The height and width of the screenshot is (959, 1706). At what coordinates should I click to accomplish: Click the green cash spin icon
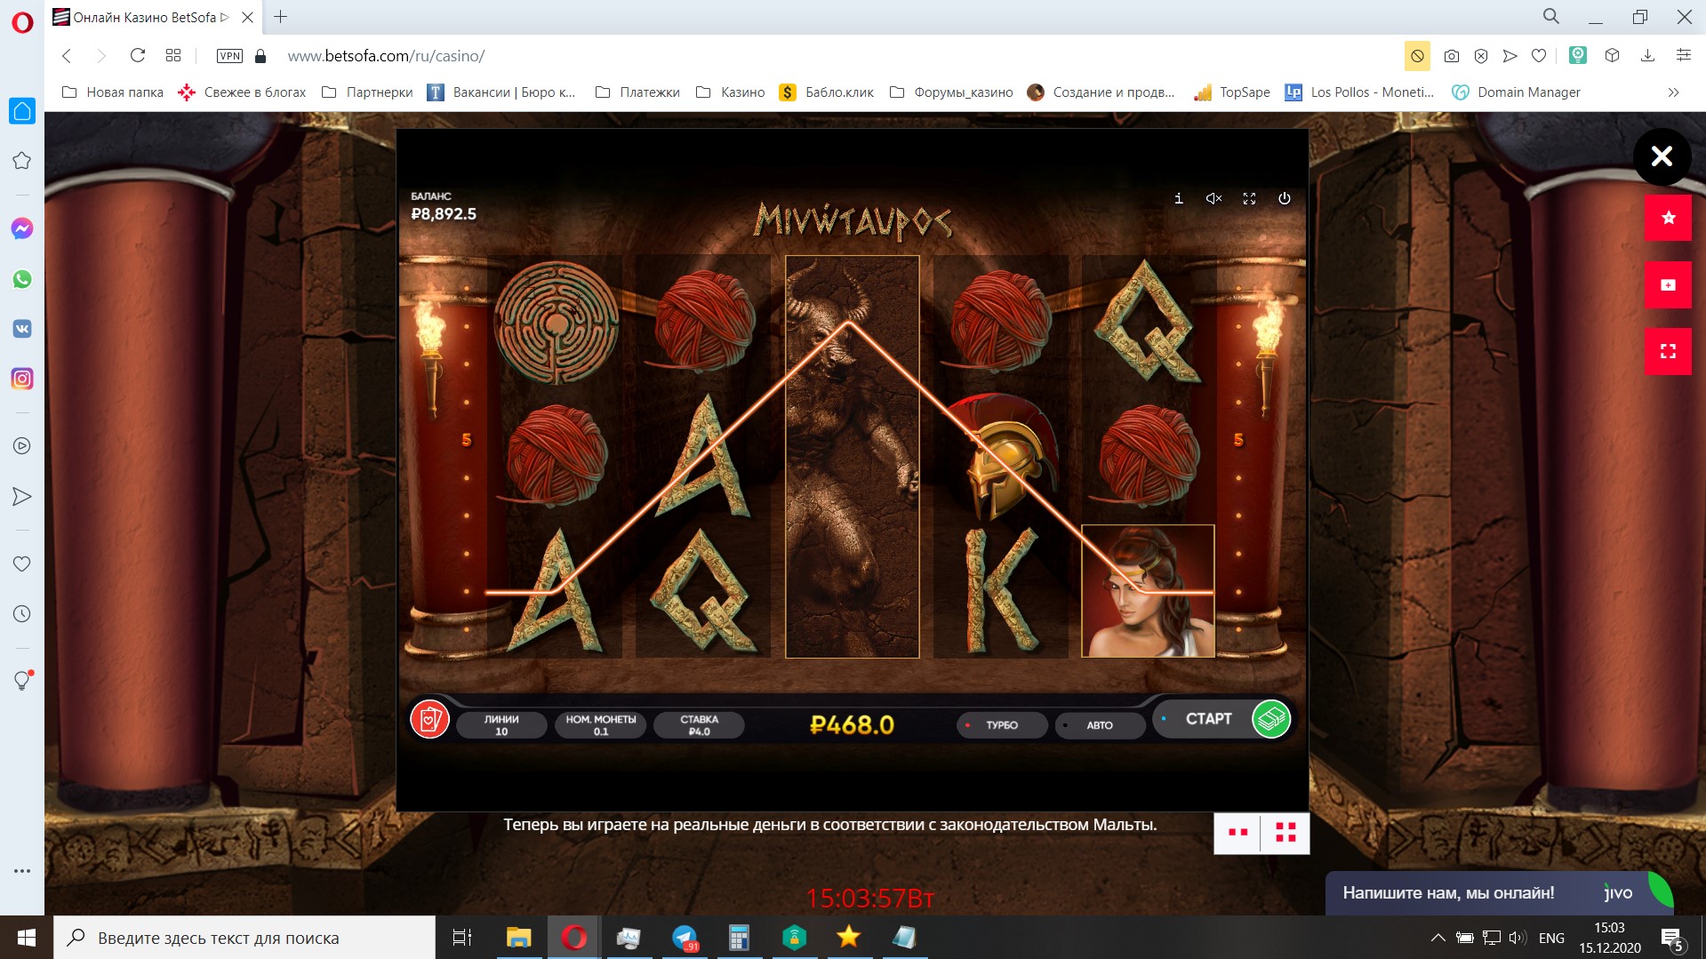click(1271, 719)
